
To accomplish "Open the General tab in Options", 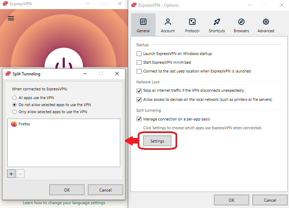I will [x=143, y=25].
